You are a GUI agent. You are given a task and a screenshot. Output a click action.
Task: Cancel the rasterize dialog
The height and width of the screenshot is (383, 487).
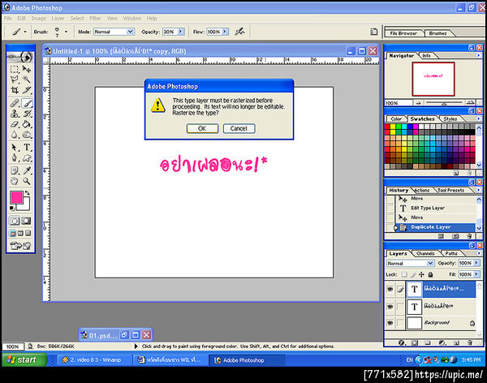tap(239, 128)
